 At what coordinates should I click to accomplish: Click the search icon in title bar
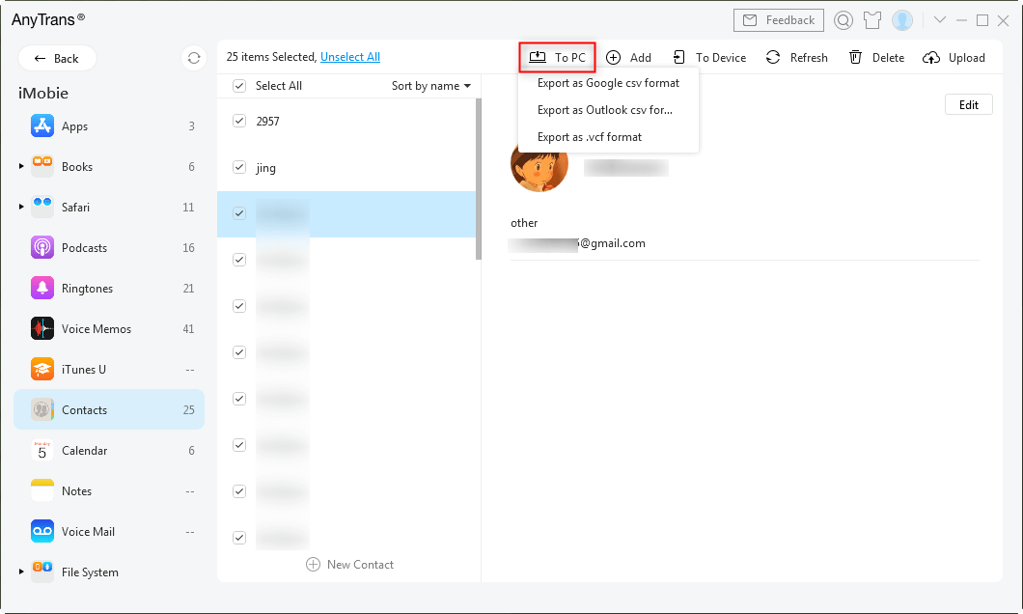[843, 20]
